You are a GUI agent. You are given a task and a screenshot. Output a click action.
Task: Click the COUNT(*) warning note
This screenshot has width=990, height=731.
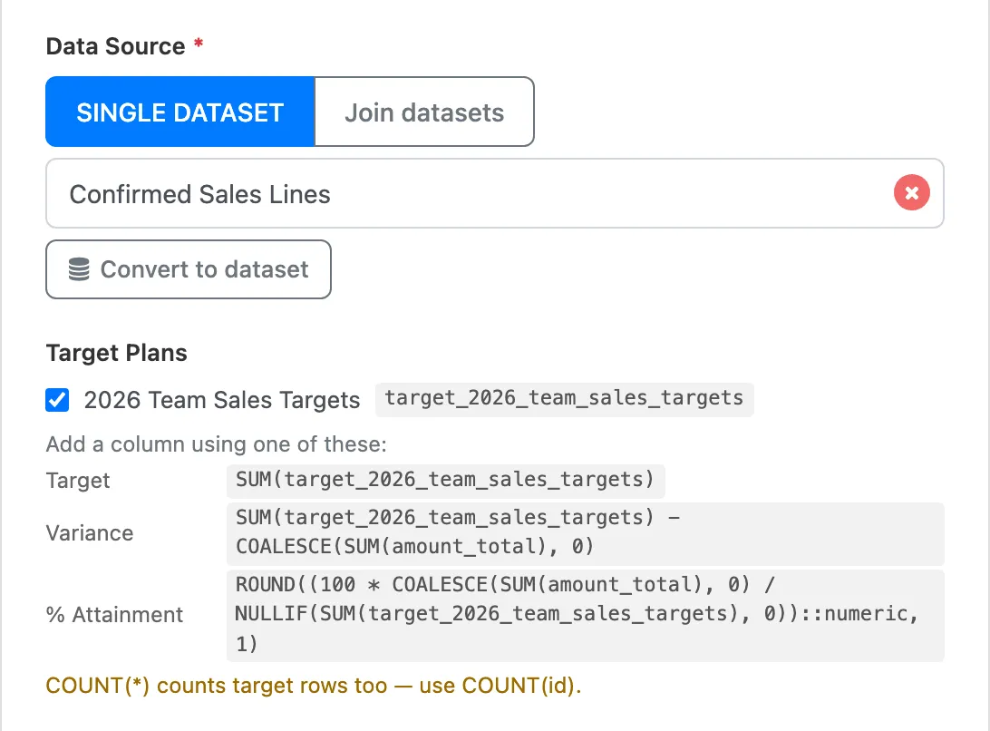coord(313,686)
